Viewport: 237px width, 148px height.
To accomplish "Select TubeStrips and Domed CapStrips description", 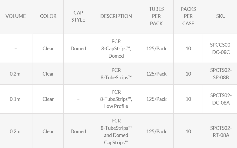I will 116,132.
